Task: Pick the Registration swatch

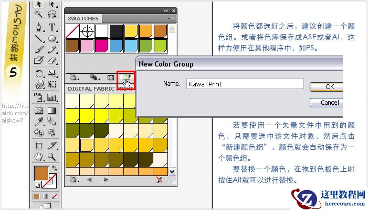Action: click(x=87, y=31)
